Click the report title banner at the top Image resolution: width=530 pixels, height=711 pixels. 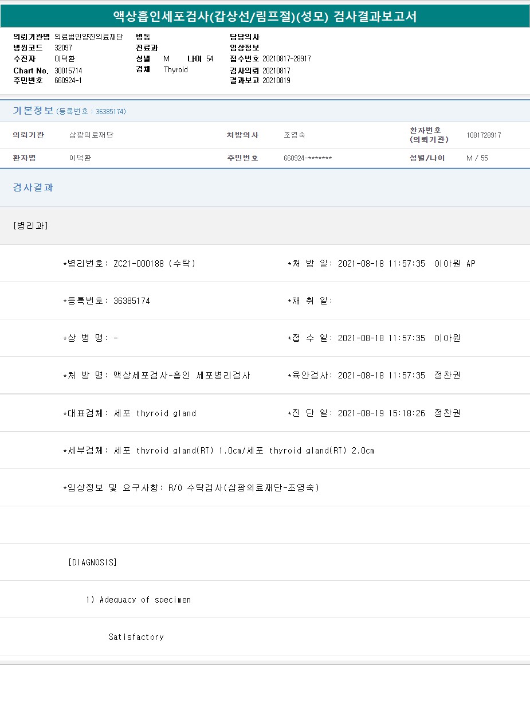(265, 17)
